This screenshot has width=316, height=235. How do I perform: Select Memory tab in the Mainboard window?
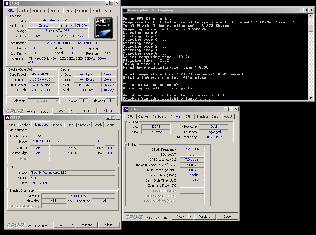pos(57,125)
